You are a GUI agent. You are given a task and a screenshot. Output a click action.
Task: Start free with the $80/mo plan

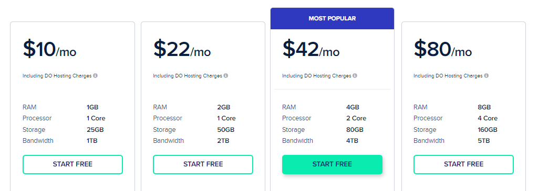[463, 164]
